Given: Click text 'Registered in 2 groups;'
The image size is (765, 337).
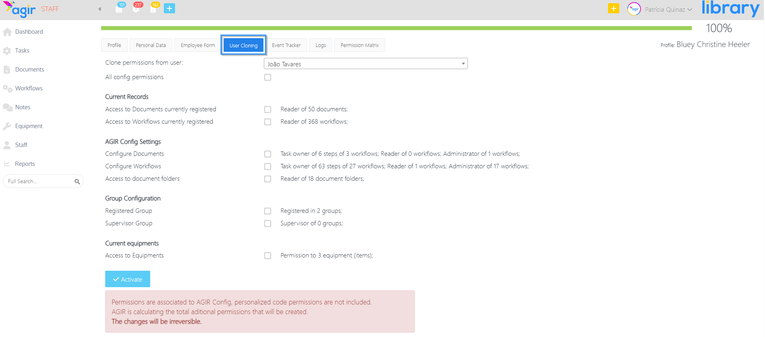Looking at the screenshot, I should click(311, 211).
